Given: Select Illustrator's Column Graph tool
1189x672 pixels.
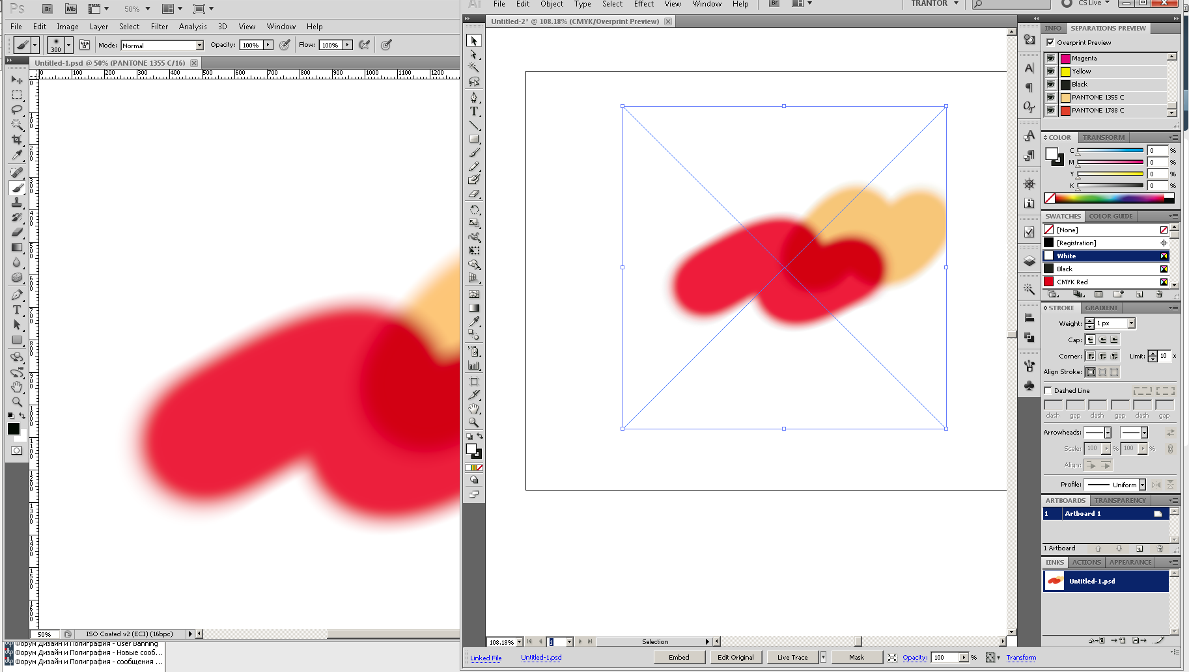Looking at the screenshot, I should [474, 366].
